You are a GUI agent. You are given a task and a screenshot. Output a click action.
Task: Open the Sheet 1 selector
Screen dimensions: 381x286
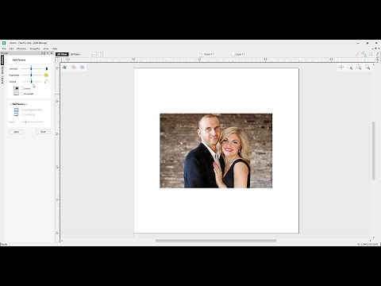click(206, 54)
